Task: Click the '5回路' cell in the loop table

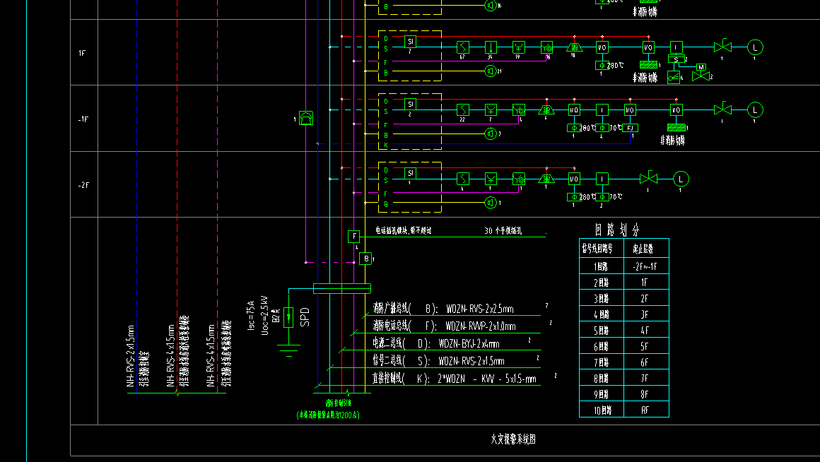Action: pyautogui.click(x=602, y=331)
